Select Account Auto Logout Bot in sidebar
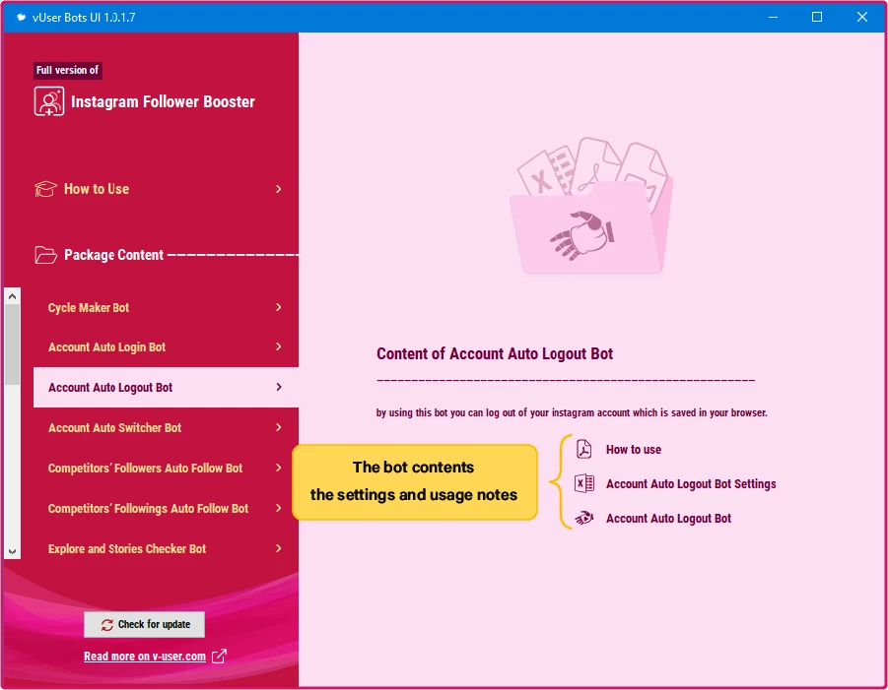 pyautogui.click(x=166, y=388)
